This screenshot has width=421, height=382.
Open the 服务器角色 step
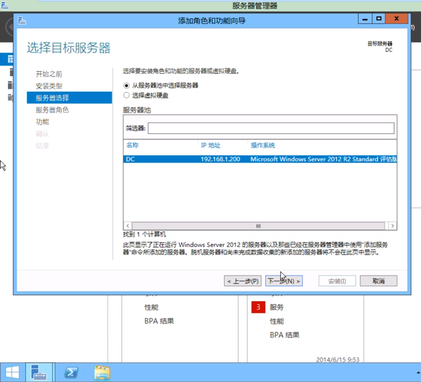pos(52,110)
